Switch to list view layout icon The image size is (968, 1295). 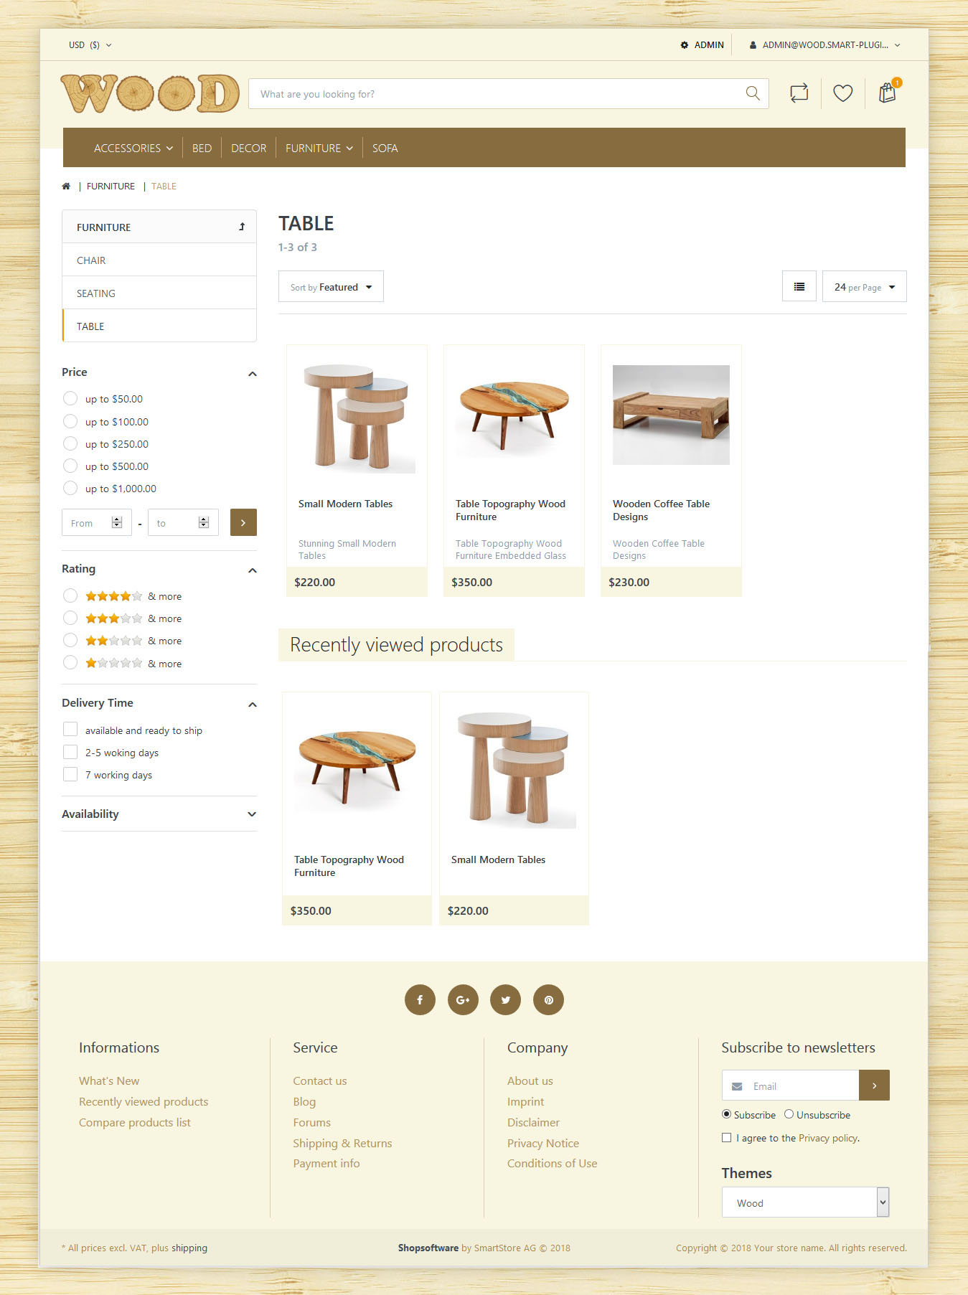coord(799,286)
